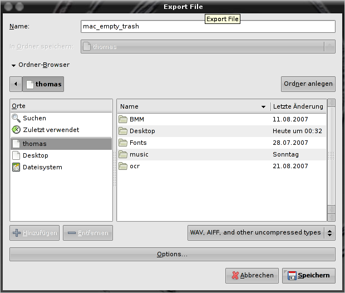Sort by Letzte Änderung column header
The height and width of the screenshot is (293, 345).
(x=298, y=106)
